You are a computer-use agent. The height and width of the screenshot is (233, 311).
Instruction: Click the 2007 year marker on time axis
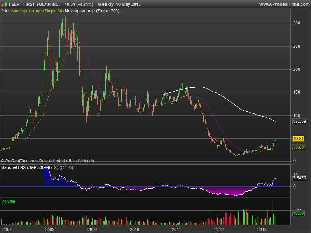7,230
